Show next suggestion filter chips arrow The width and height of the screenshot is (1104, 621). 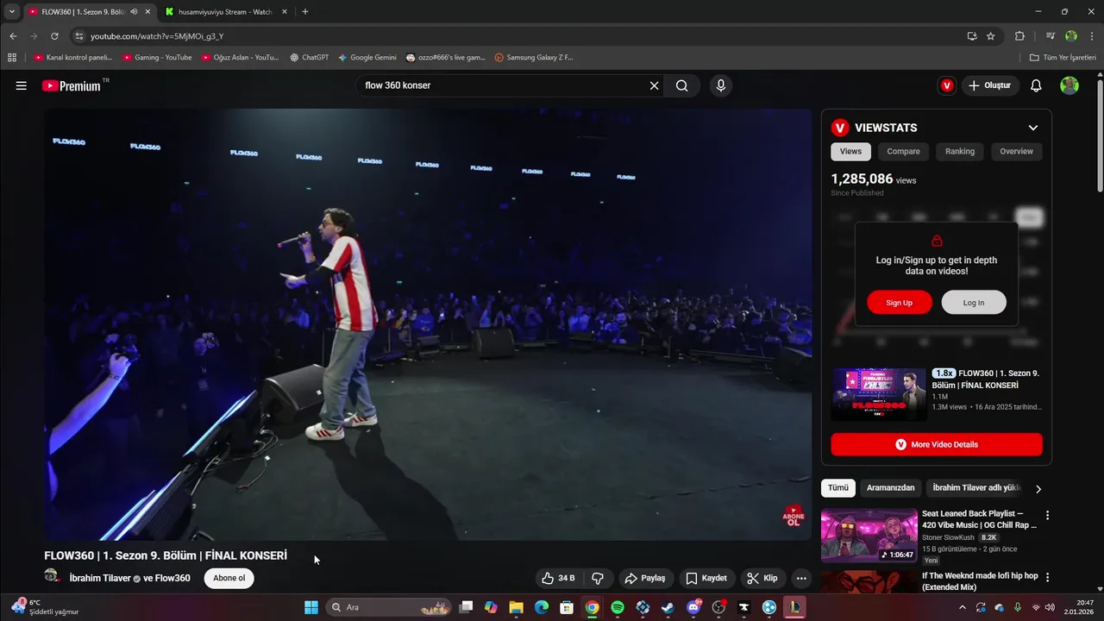(1038, 489)
